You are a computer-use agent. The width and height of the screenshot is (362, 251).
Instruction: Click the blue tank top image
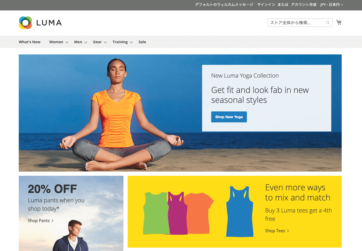pyautogui.click(x=240, y=211)
